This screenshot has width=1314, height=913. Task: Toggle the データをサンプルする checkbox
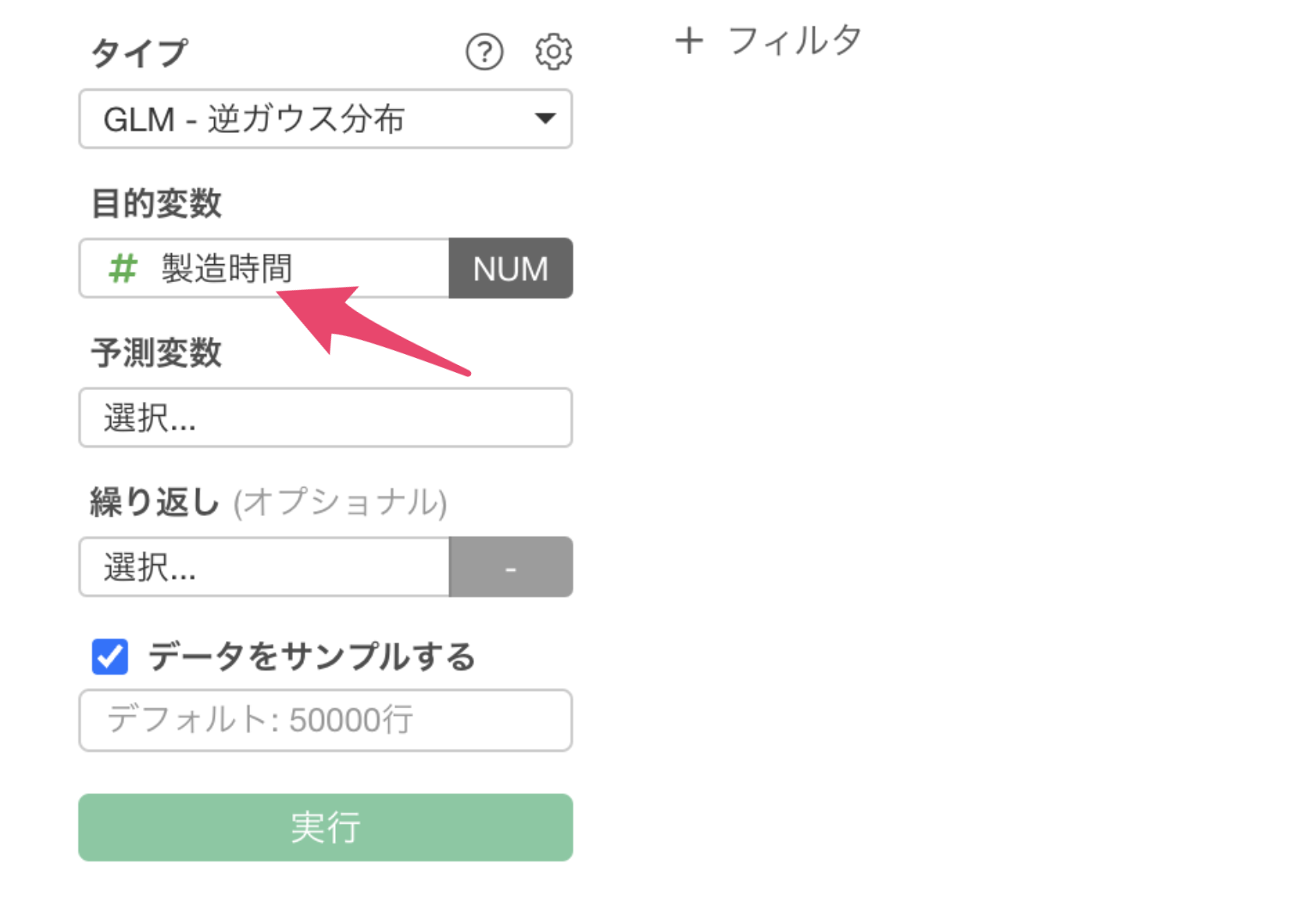coord(110,657)
